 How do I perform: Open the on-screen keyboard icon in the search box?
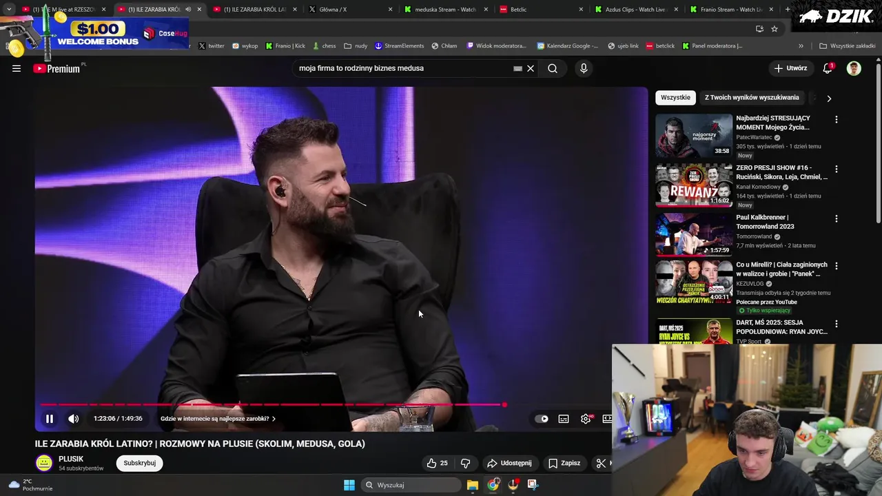pyautogui.click(x=517, y=68)
